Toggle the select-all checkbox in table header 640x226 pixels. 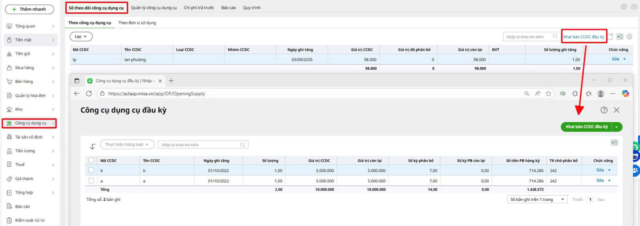[x=91, y=160]
